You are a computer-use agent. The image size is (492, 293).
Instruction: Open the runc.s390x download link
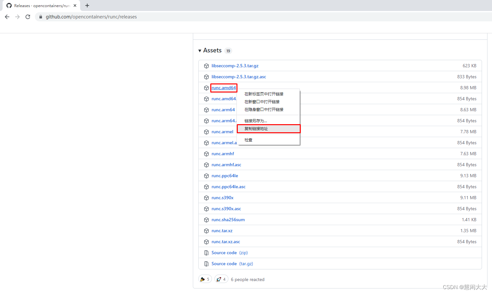coord(223,198)
